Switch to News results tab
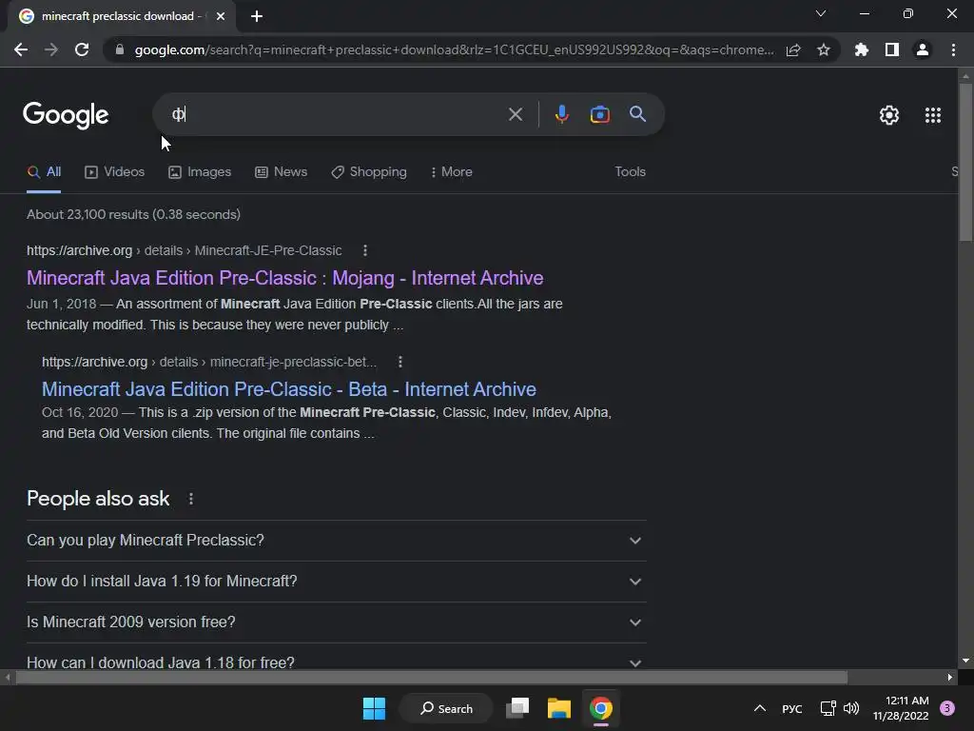Viewport: 974px width, 731px height. click(281, 172)
